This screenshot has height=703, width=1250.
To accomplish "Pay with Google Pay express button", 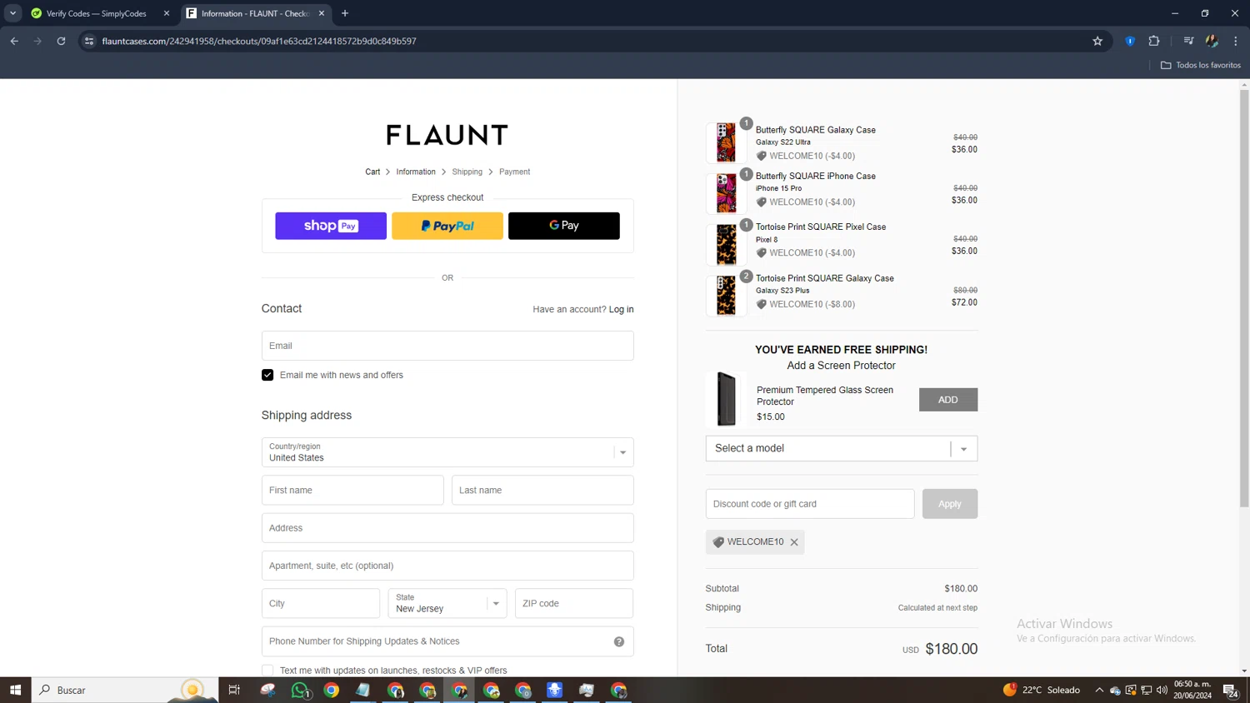I will [x=564, y=226].
